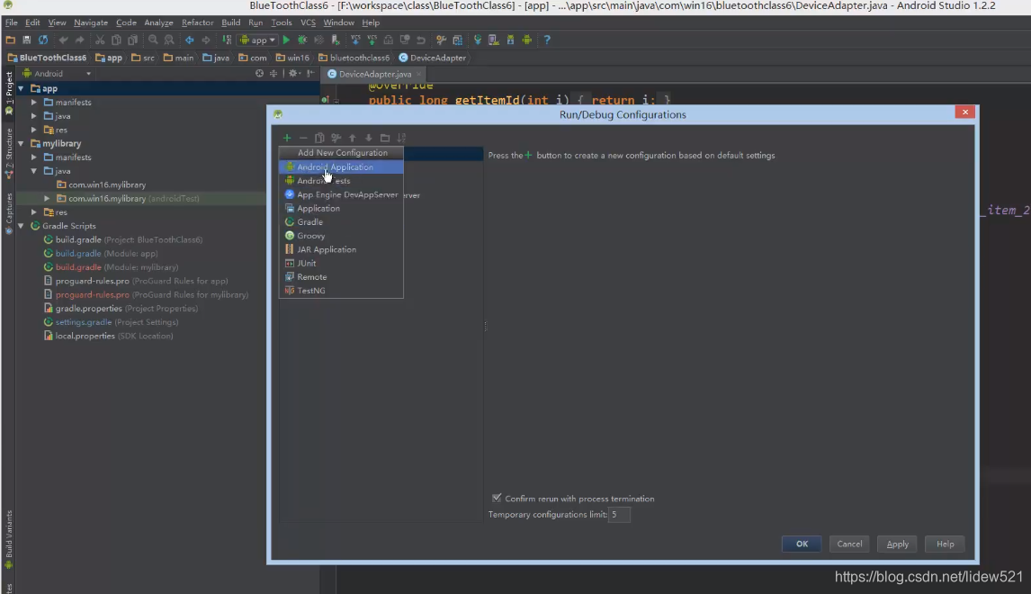Open the VCS menu

[308, 22]
